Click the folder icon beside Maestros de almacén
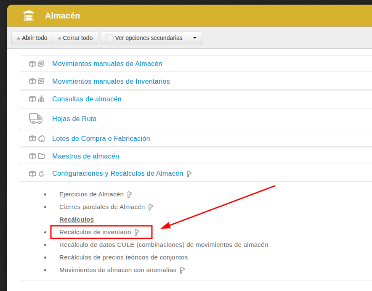The image size is (372, 291). [41, 156]
